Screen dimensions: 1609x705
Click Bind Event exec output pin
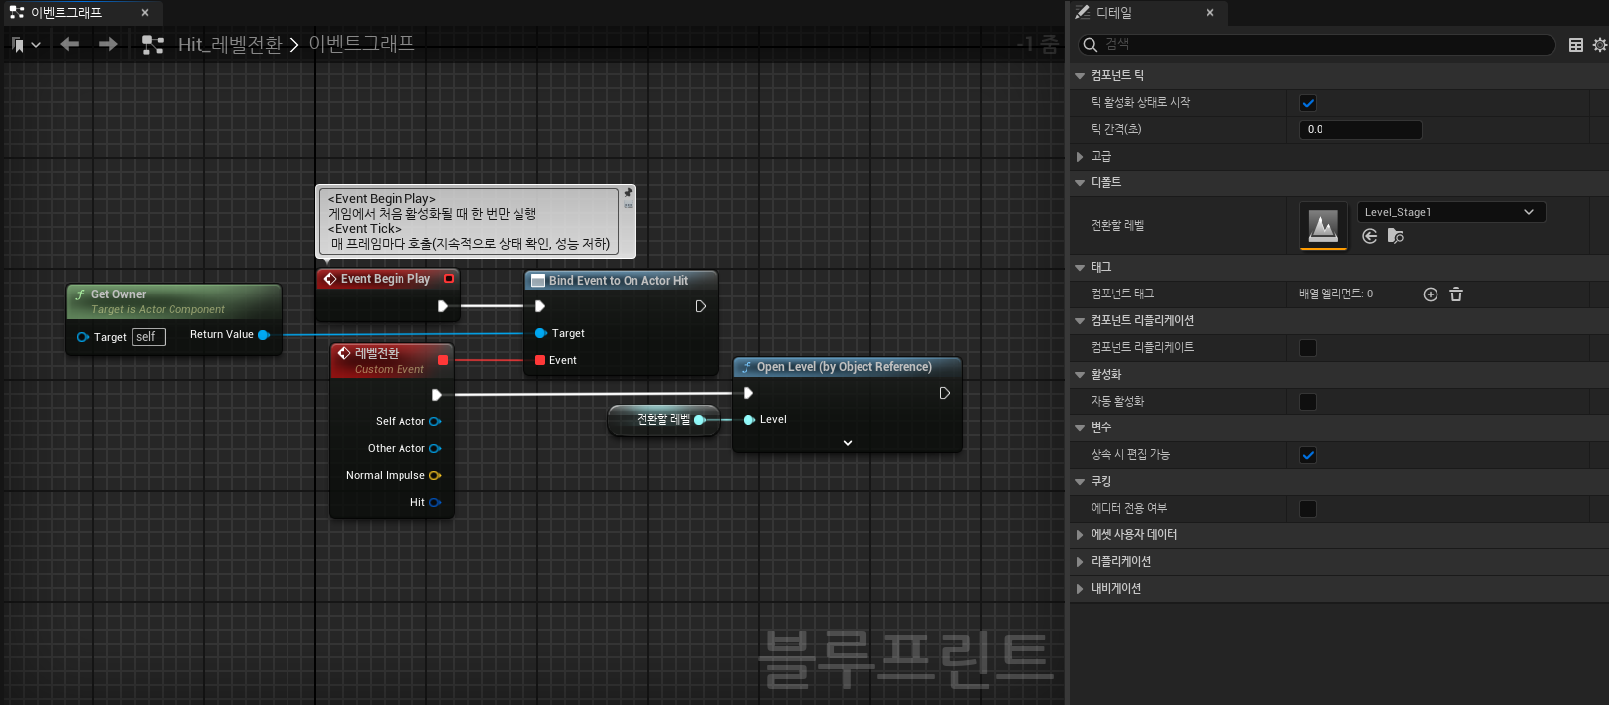point(700,306)
